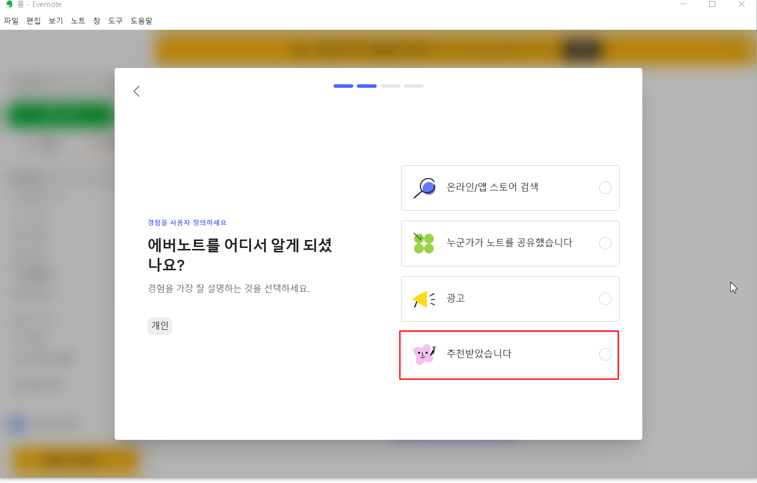The height and width of the screenshot is (483, 757).
Task: Select the 광고 radio button
Action: tap(605, 299)
